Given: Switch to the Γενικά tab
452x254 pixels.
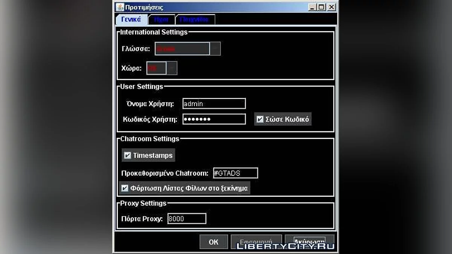Looking at the screenshot, I should pyautogui.click(x=131, y=19).
